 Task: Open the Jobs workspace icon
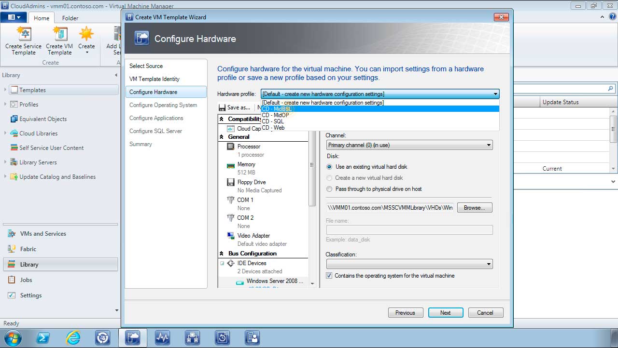click(x=12, y=280)
